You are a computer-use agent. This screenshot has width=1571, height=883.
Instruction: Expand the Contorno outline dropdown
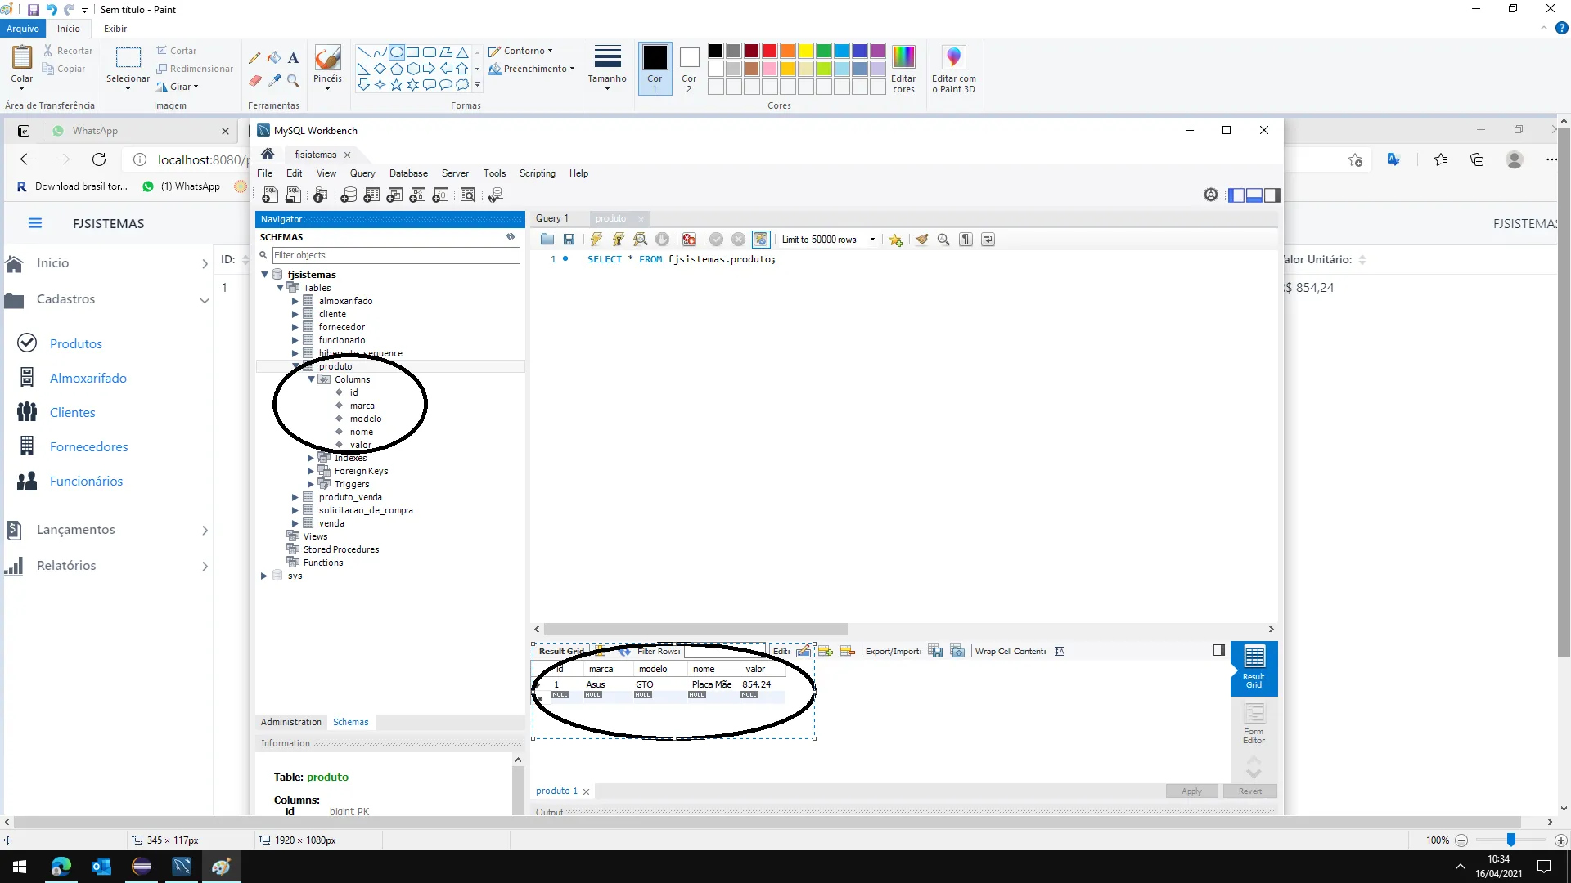[524, 51]
